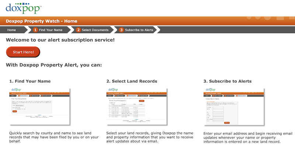Screen dimensions: 295x146
Task: Click the '2. Select Land Records' heading
Action: (132, 81)
